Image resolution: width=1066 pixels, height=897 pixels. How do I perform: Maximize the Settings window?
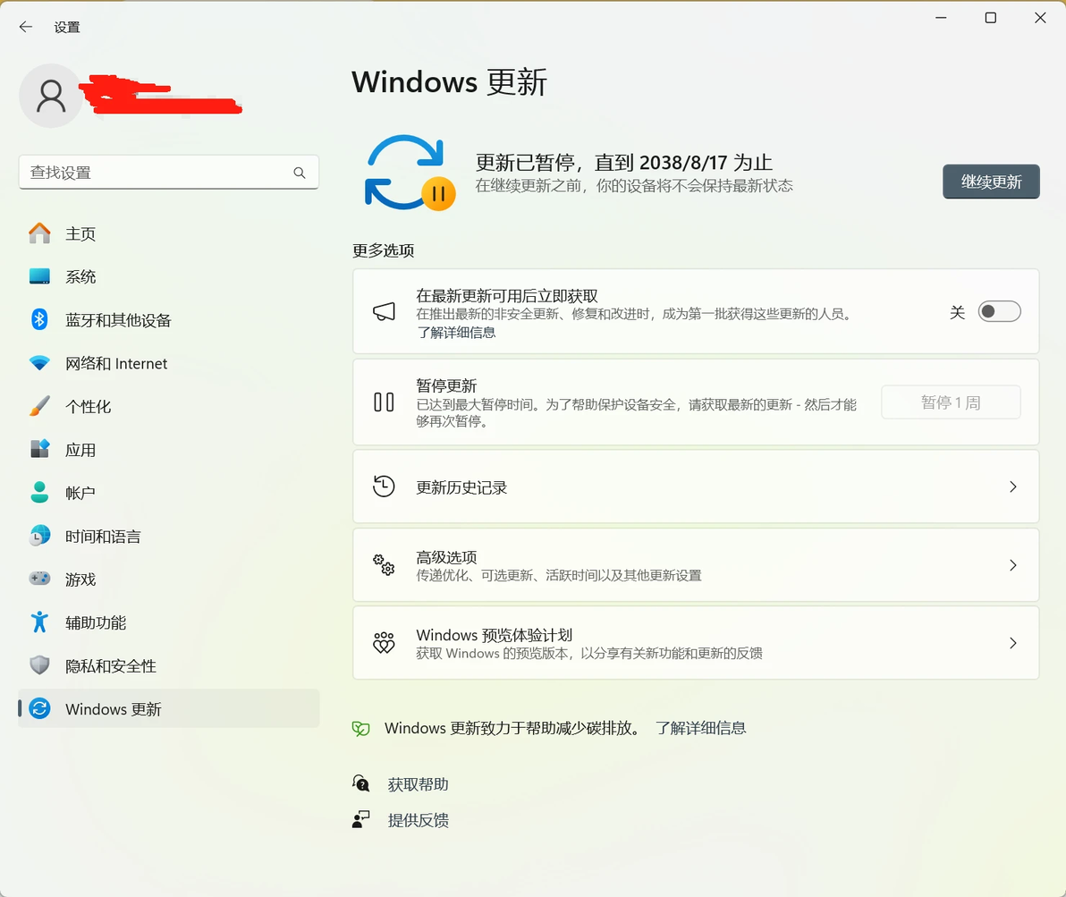point(991,18)
